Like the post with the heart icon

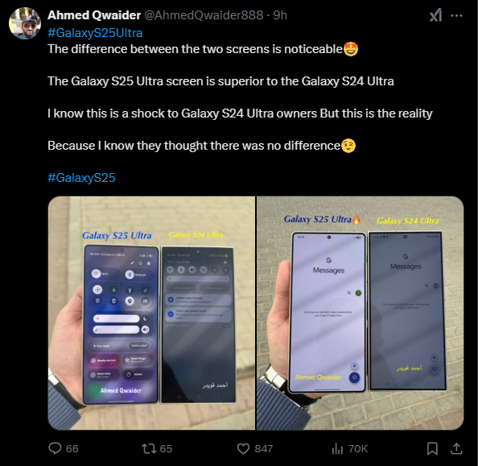tap(243, 448)
